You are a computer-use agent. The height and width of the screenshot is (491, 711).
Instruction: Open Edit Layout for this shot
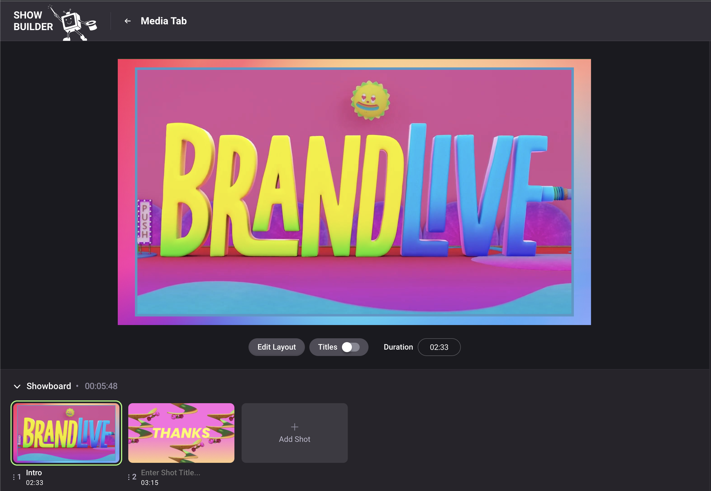(276, 347)
